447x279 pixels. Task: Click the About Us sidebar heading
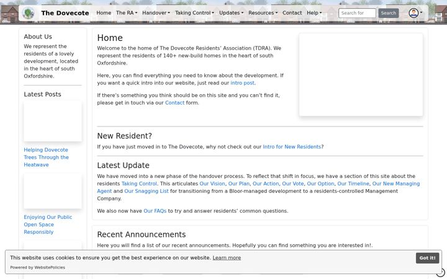[38, 37]
